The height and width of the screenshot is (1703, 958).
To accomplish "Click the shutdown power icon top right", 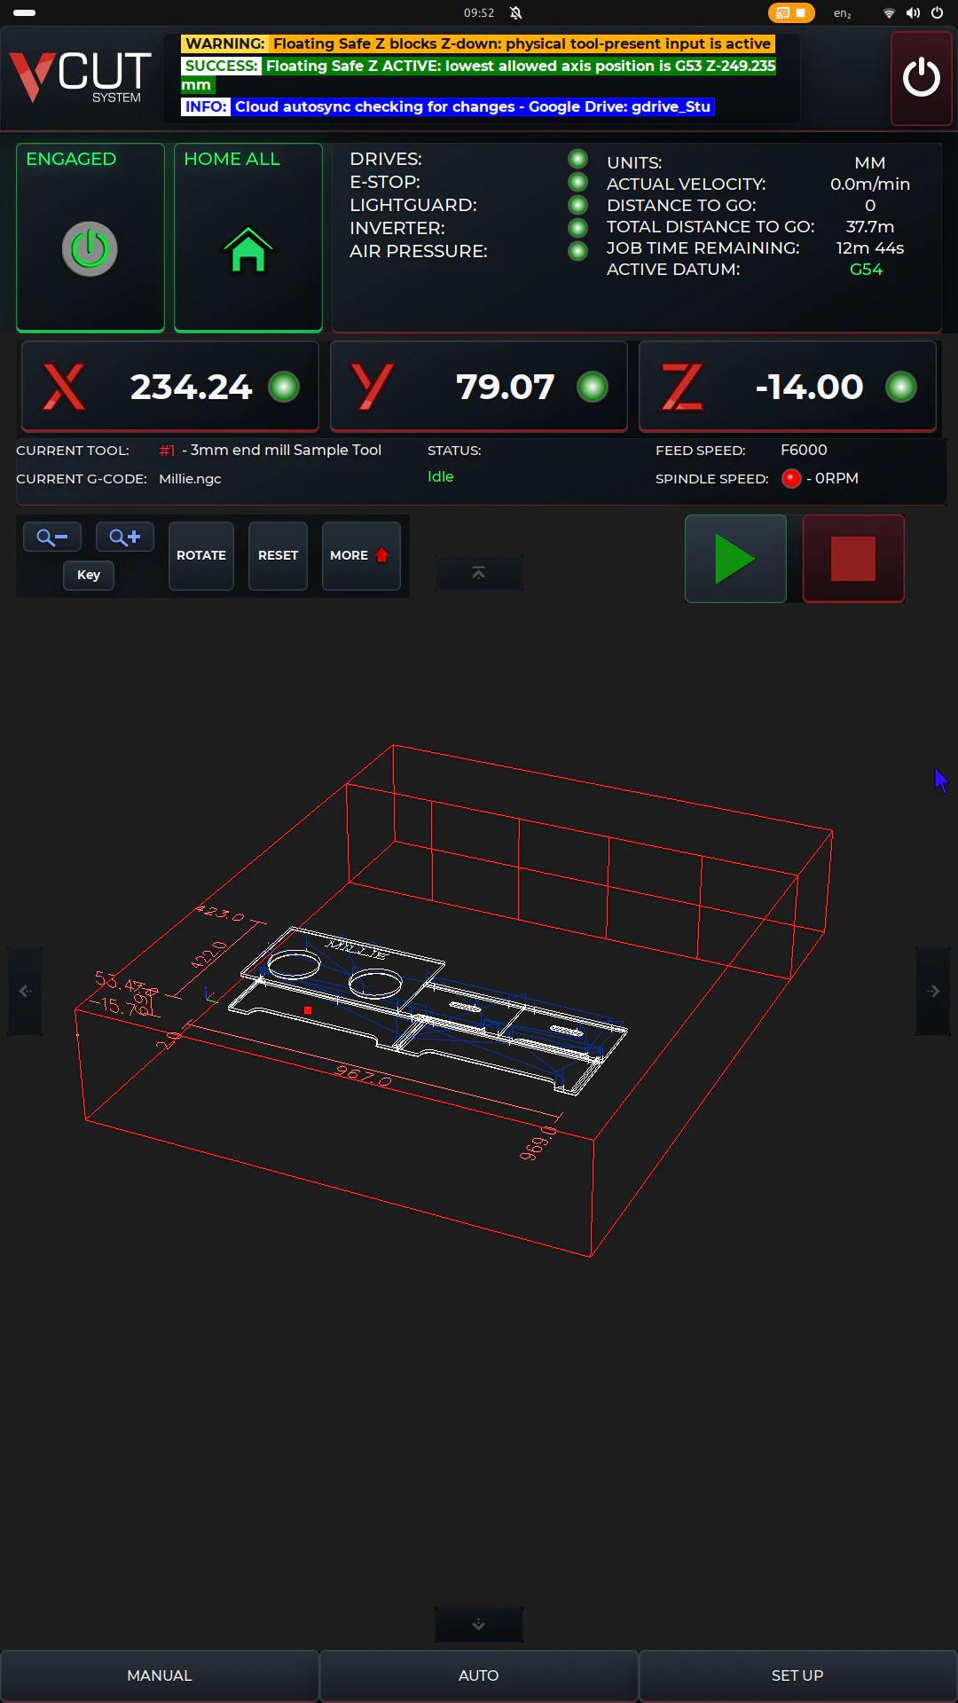I will pos(921,78).
